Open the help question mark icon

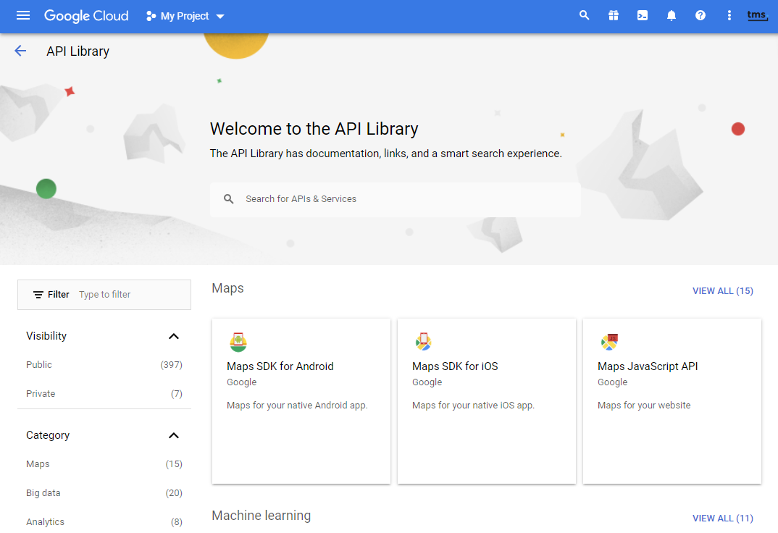(x=700, y=15)
